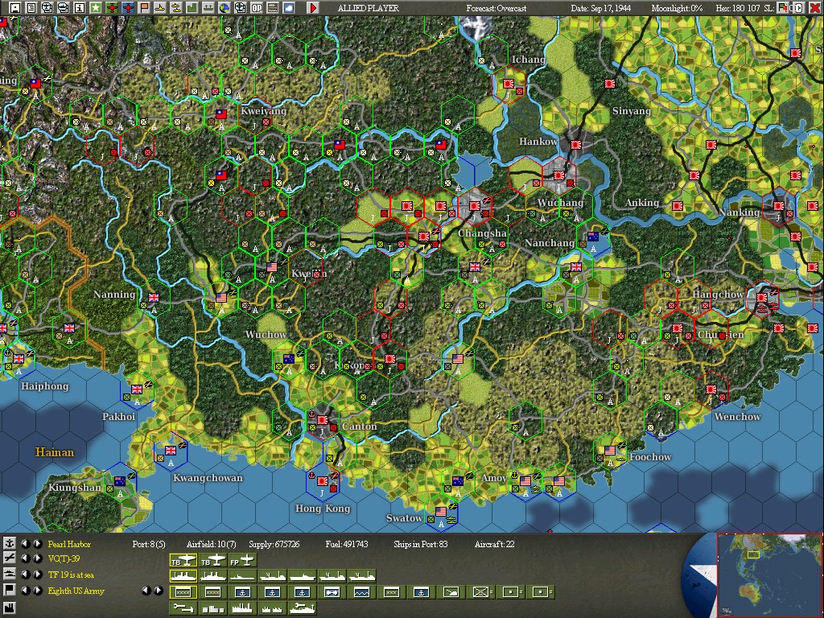Toggle the first anchor unit filter
824x618 pixels.
[x=242, y=592]
